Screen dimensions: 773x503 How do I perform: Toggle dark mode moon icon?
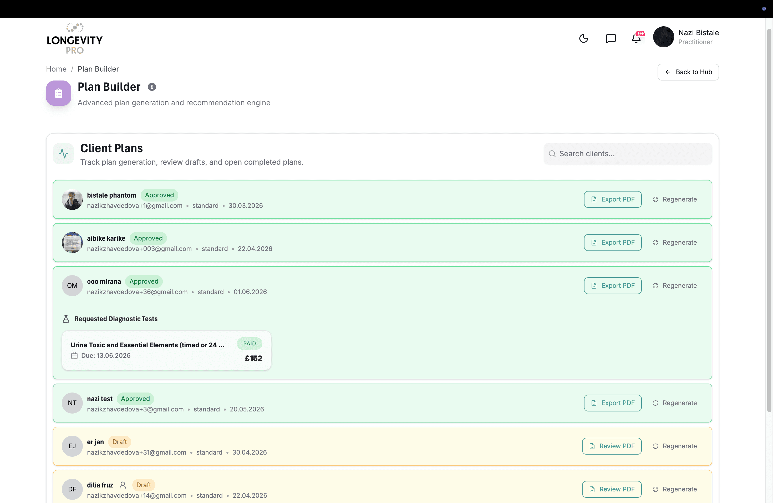pyautogui.click(x=583, y=38)
